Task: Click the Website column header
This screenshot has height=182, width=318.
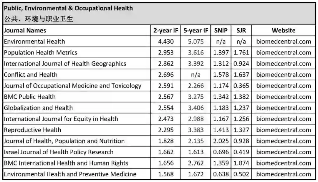Action: tap(283, 30)
